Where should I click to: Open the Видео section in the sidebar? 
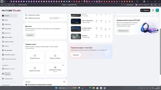click(9, 20)
